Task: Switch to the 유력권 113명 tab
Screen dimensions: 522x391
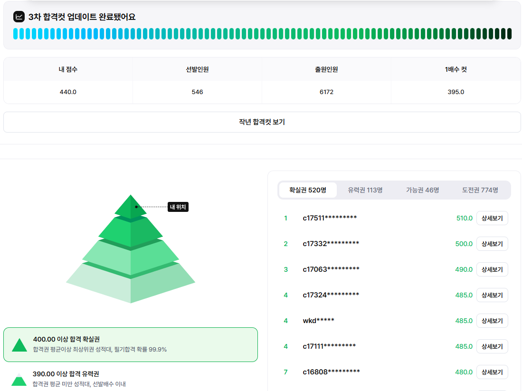Action: (x=365, y=190)
